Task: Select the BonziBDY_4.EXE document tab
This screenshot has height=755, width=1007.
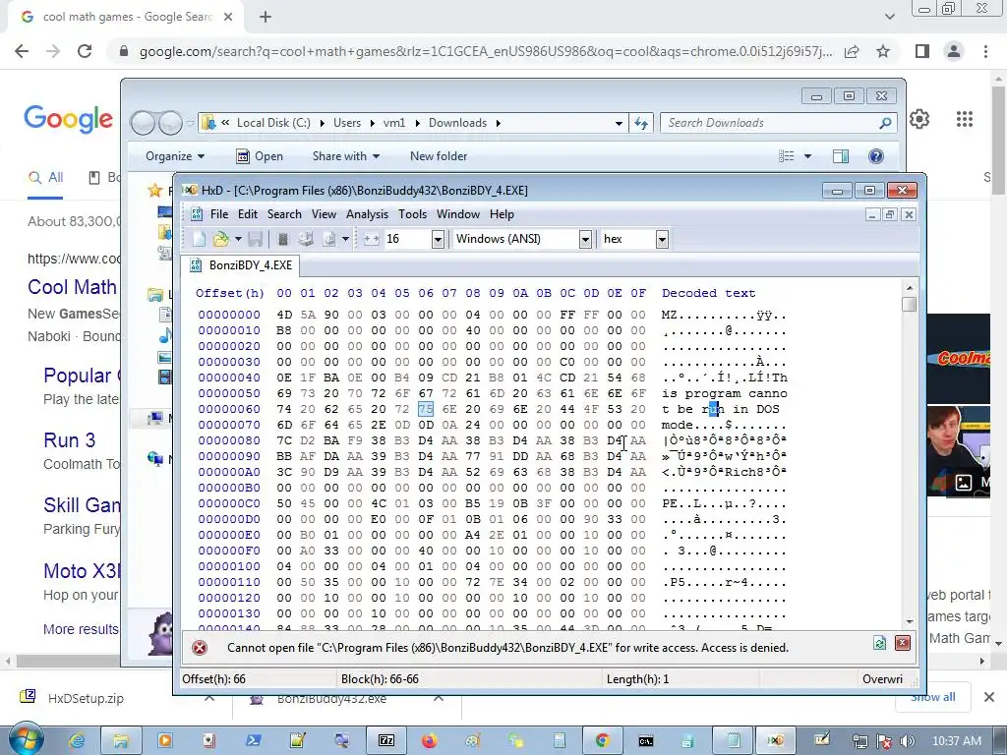Action: point(241,265)
